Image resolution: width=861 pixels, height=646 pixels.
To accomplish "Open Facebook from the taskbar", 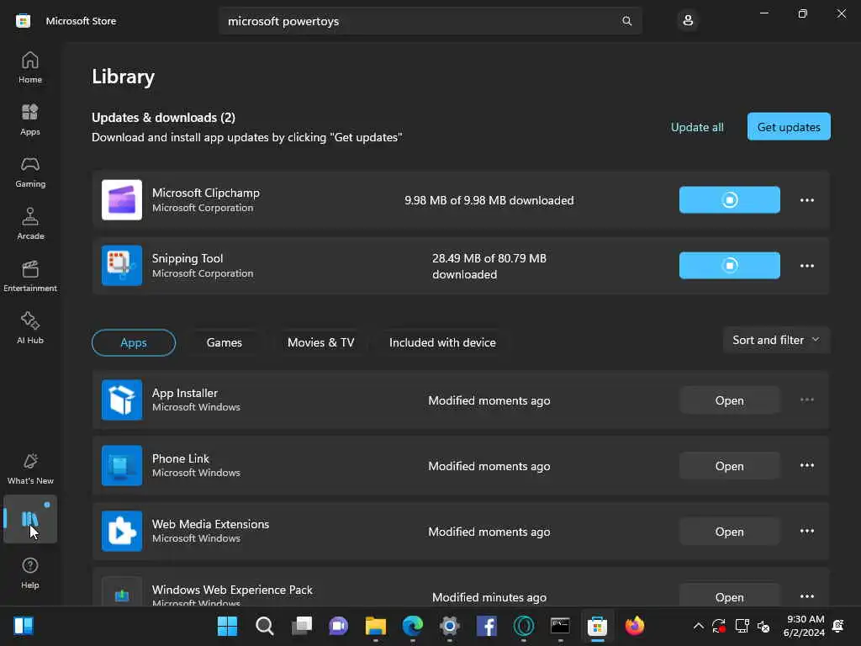I will coord(487,626).
